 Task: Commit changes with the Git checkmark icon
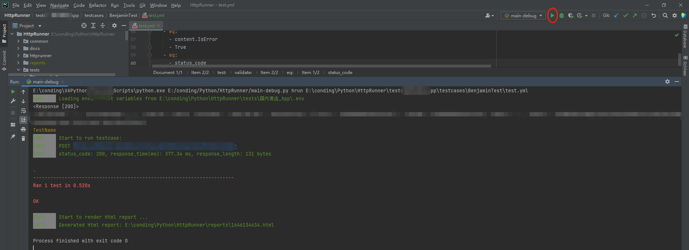click(625, 15)
